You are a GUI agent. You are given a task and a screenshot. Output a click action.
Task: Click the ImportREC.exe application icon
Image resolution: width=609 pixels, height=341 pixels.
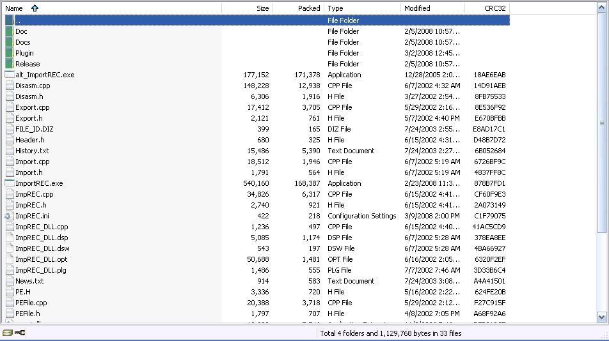click(10, 183)
